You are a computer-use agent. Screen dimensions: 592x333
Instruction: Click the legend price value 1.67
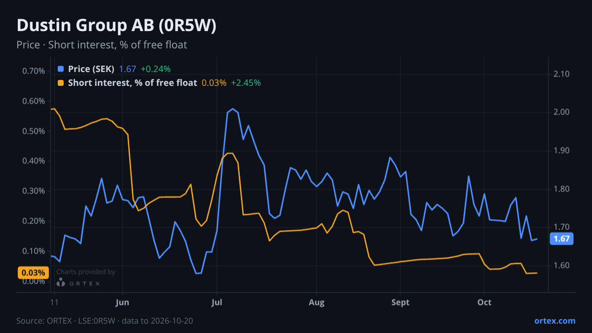pos(127,69)
